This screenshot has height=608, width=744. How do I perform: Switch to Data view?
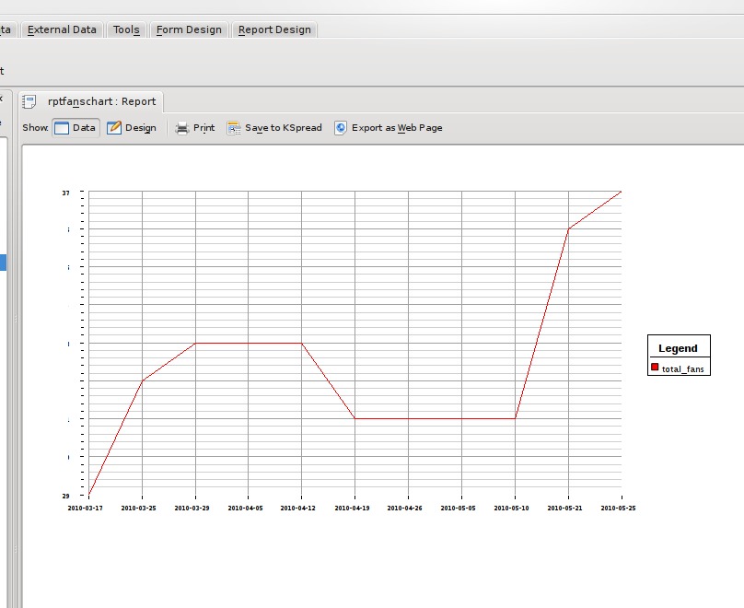click(75, 128)
